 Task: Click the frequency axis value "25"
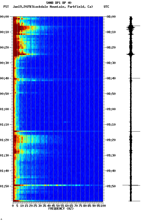[35, 206]
